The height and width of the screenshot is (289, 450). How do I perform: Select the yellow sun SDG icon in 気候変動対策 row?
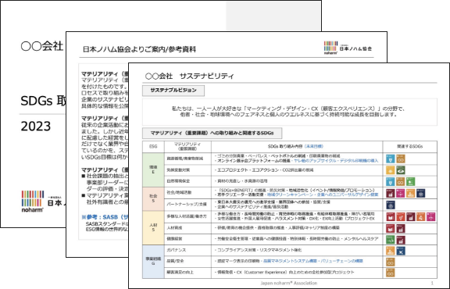point(390,170)
